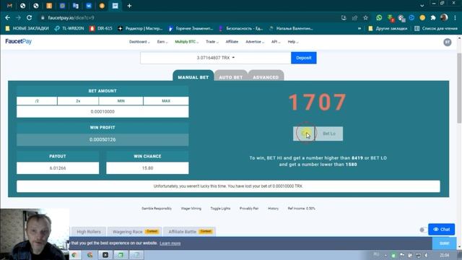Open a new browser tab with plus
This screenshot has width=462, height=260.
pos(129,6)
